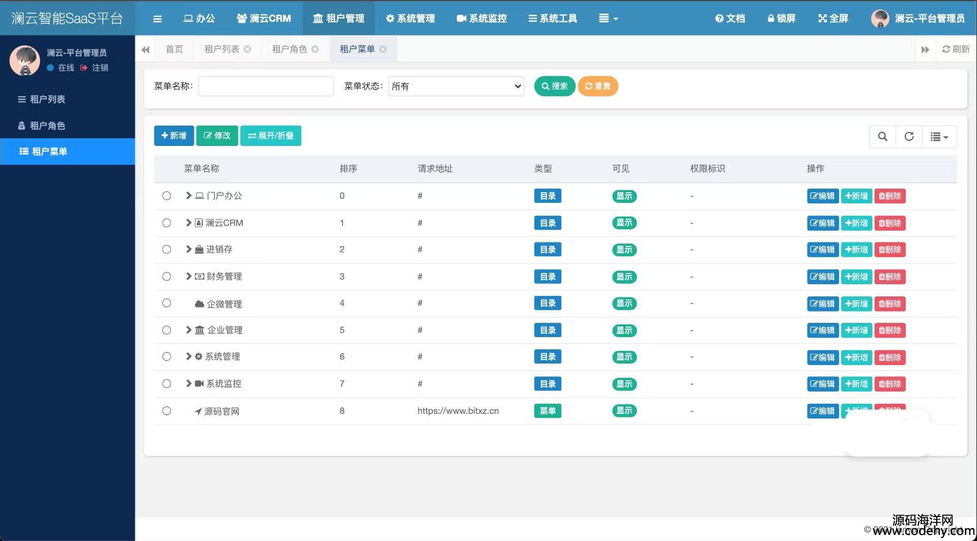Screen dimensions: 977x541
Task: Select the radio button for 系统监控 row
Action: tap(166, 383)
